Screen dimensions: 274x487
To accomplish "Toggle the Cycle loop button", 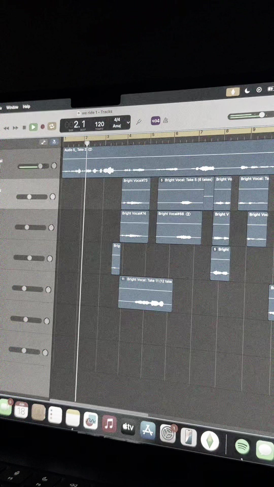I will (52, 126).
